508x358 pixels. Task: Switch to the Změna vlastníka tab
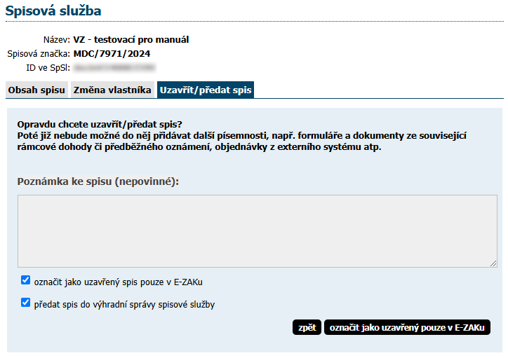[x=112, y=90]
